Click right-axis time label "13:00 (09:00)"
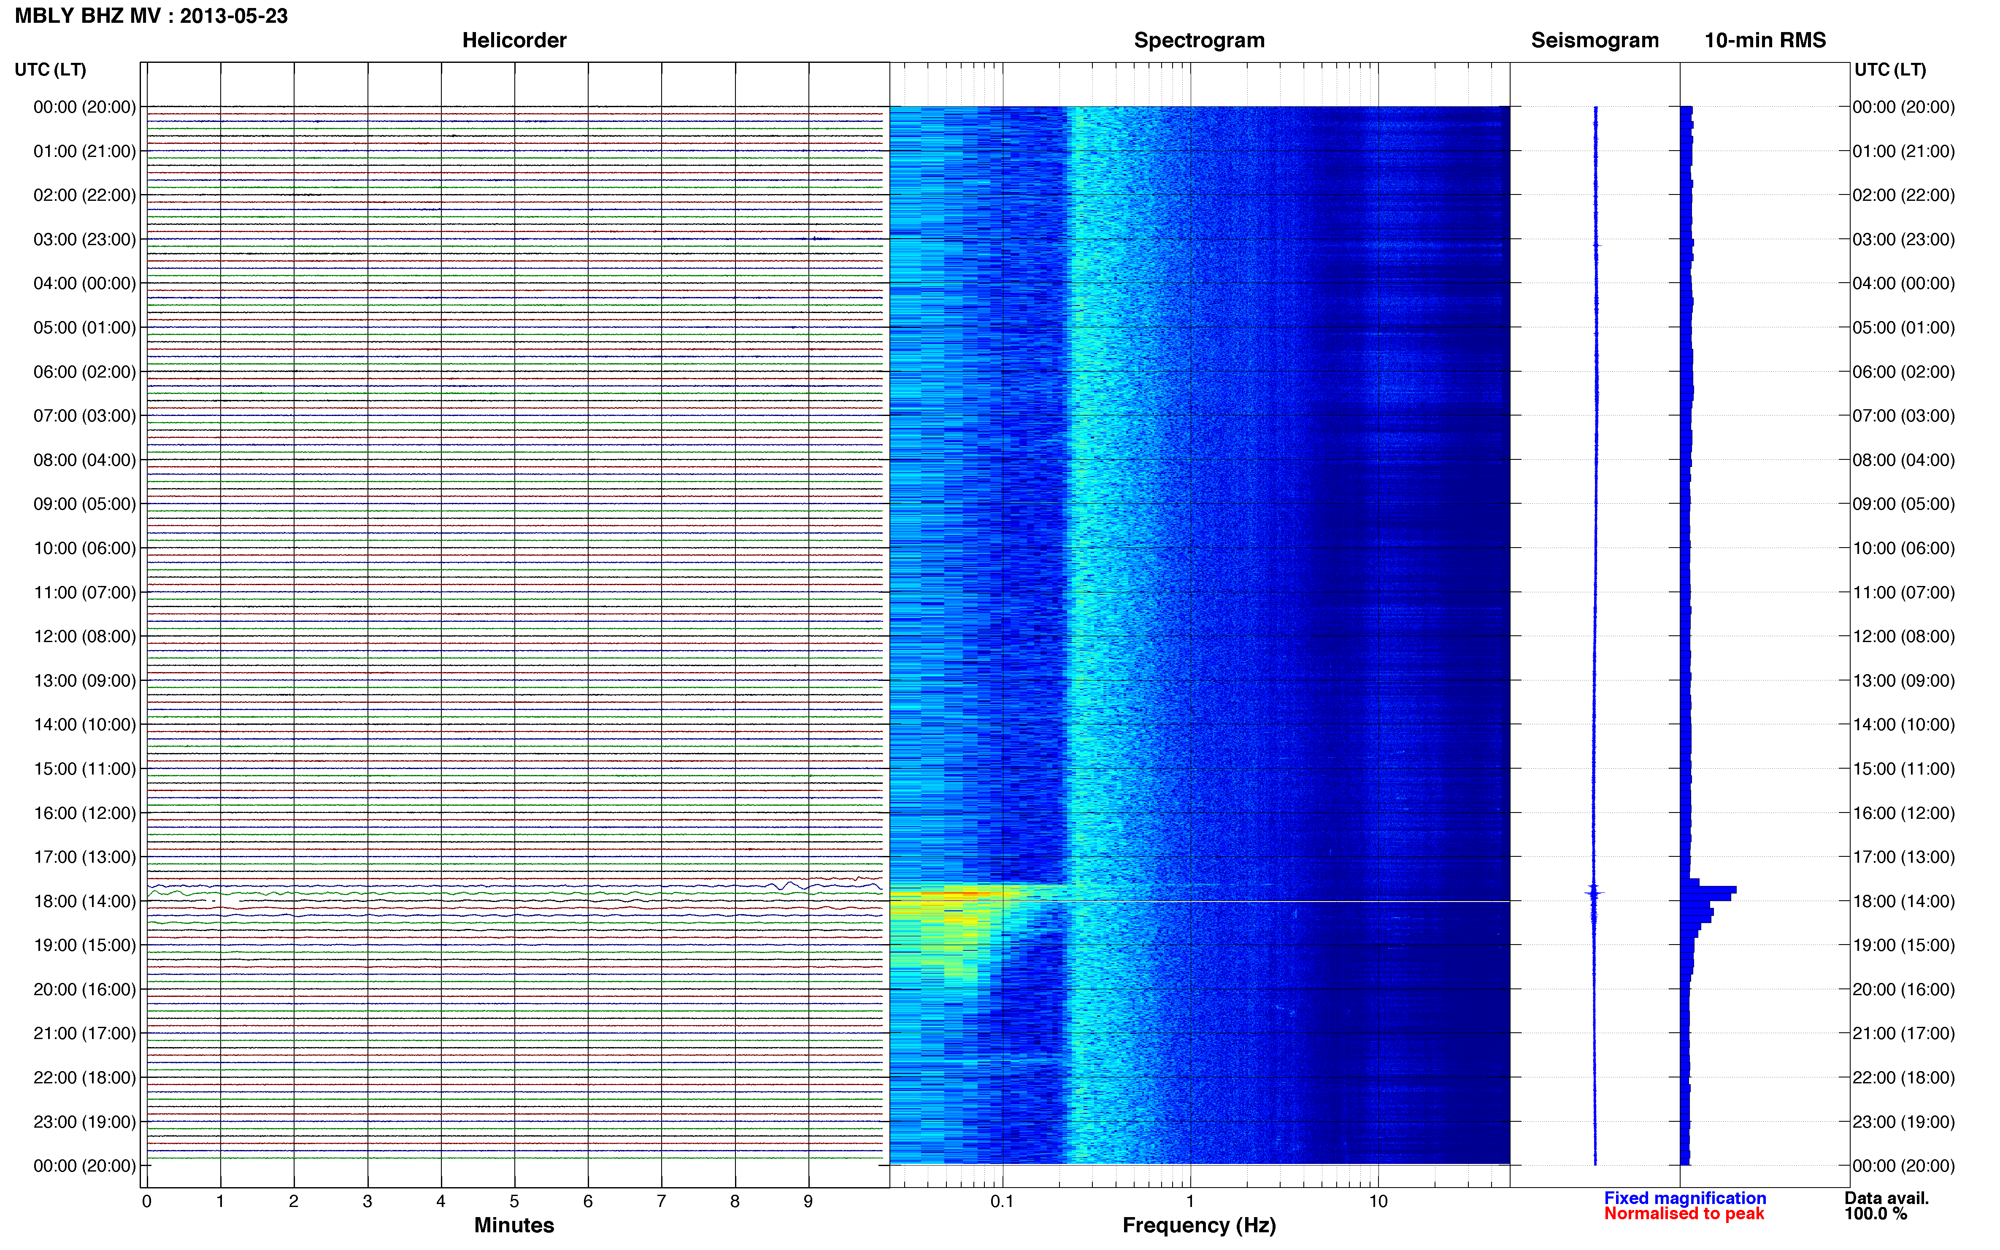Image resolution: width=2000 pixels, height=1250 pixels. click(1903, 681)
